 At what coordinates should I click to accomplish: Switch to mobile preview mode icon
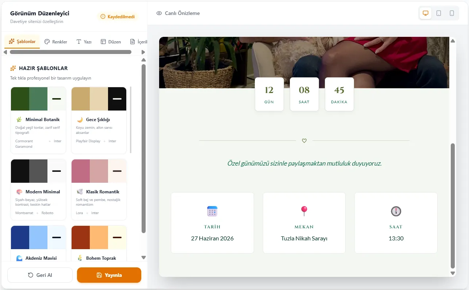pyautogui.click(x=452, y=13)
